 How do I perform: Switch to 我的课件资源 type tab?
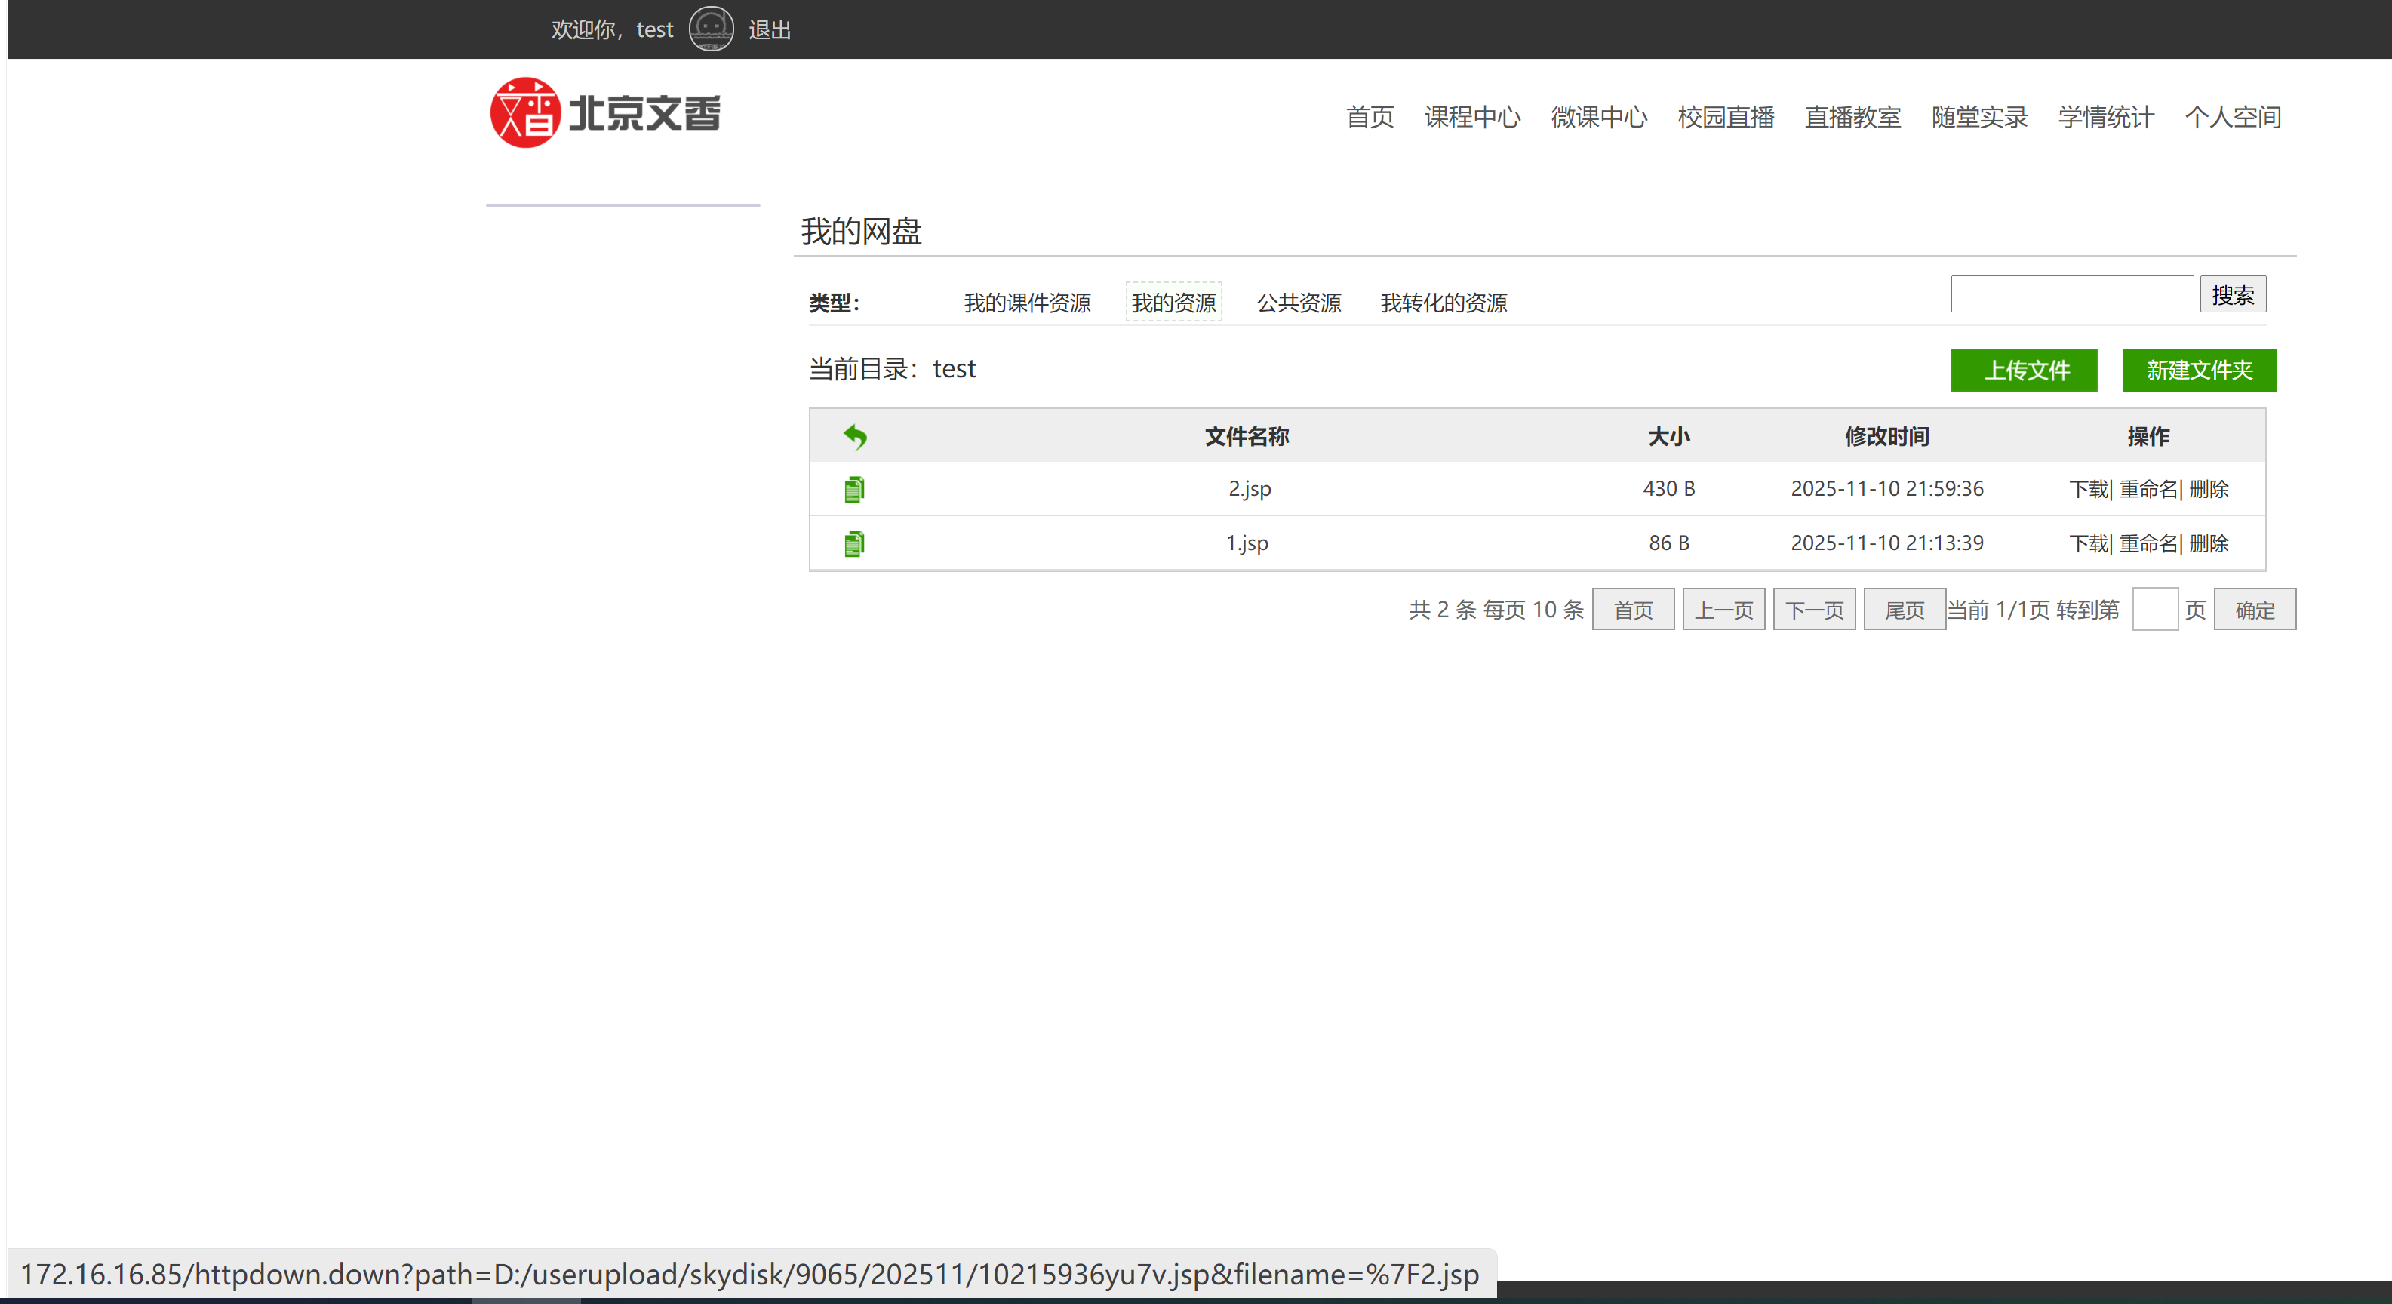[x=1027, y=303]
